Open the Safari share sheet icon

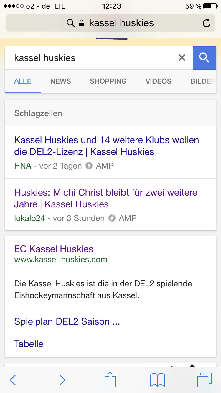[x=110, y=379]
